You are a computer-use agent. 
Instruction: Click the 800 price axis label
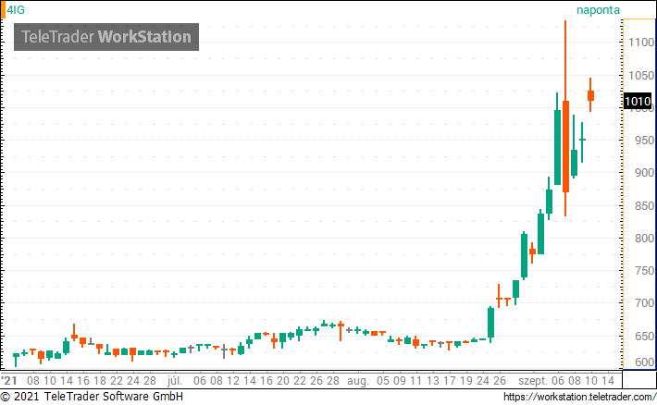(x=644, y=238)
